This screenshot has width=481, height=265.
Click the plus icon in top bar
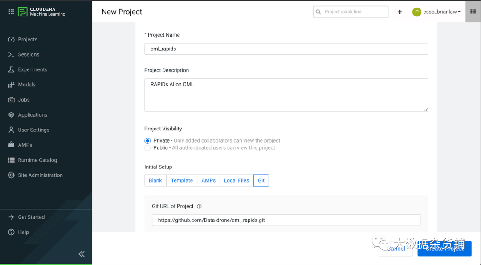coord(400,12)
